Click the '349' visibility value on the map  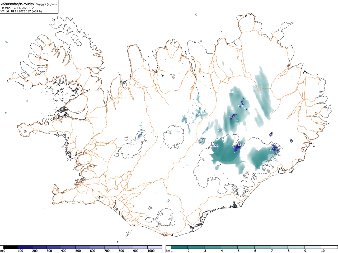tap(220, 130)
